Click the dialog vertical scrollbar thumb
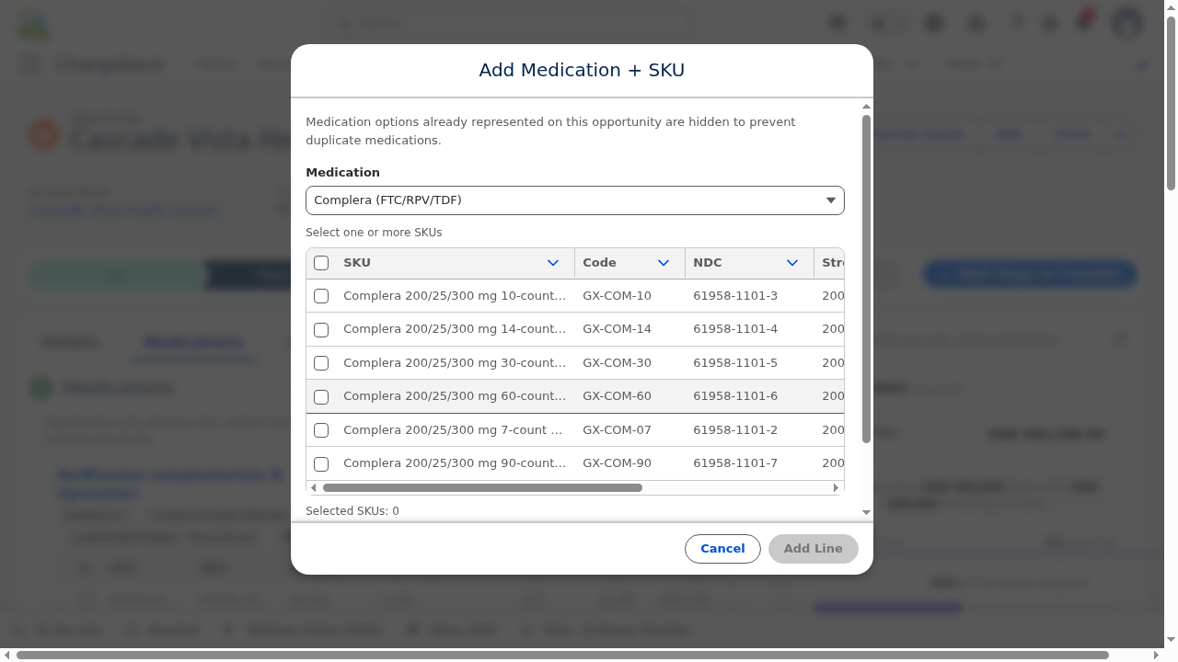 866,279
